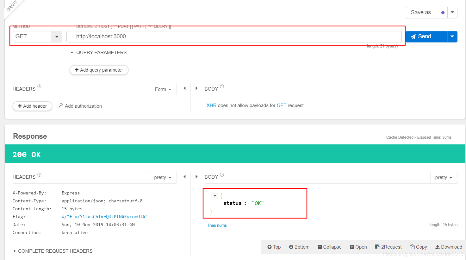The image size is (466, 260).
Task: Click the Save as button
Action: [x=427, y=12]
